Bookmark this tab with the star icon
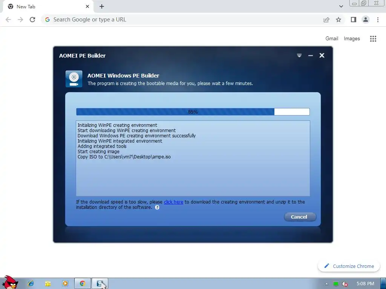386x289 pixels. pos(339,20)
